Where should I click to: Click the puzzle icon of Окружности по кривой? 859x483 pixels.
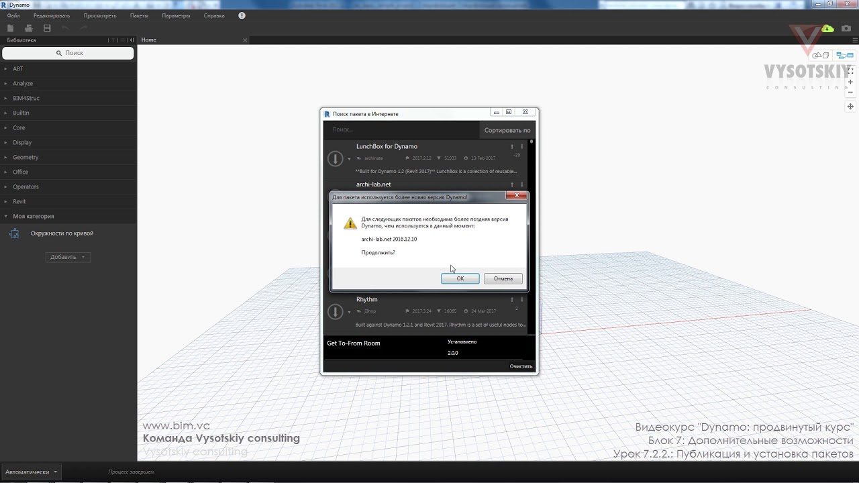pyautogui.click(x=13, y=233)
